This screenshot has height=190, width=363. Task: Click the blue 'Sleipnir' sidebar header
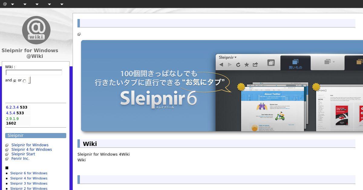(x=36, y=136)
